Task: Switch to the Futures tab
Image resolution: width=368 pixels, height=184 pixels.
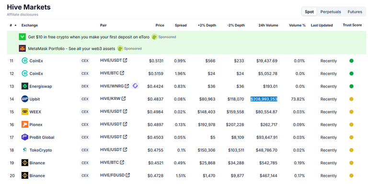Action: (355, 12)
